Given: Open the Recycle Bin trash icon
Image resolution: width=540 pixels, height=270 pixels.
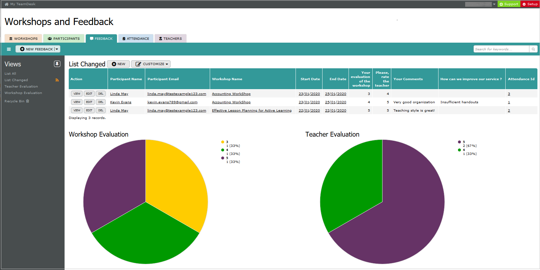Looking at the screenshot, I should 28,101.
